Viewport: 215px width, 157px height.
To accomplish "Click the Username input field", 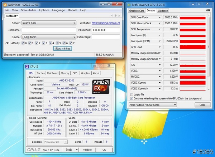I will pos(48,30).
